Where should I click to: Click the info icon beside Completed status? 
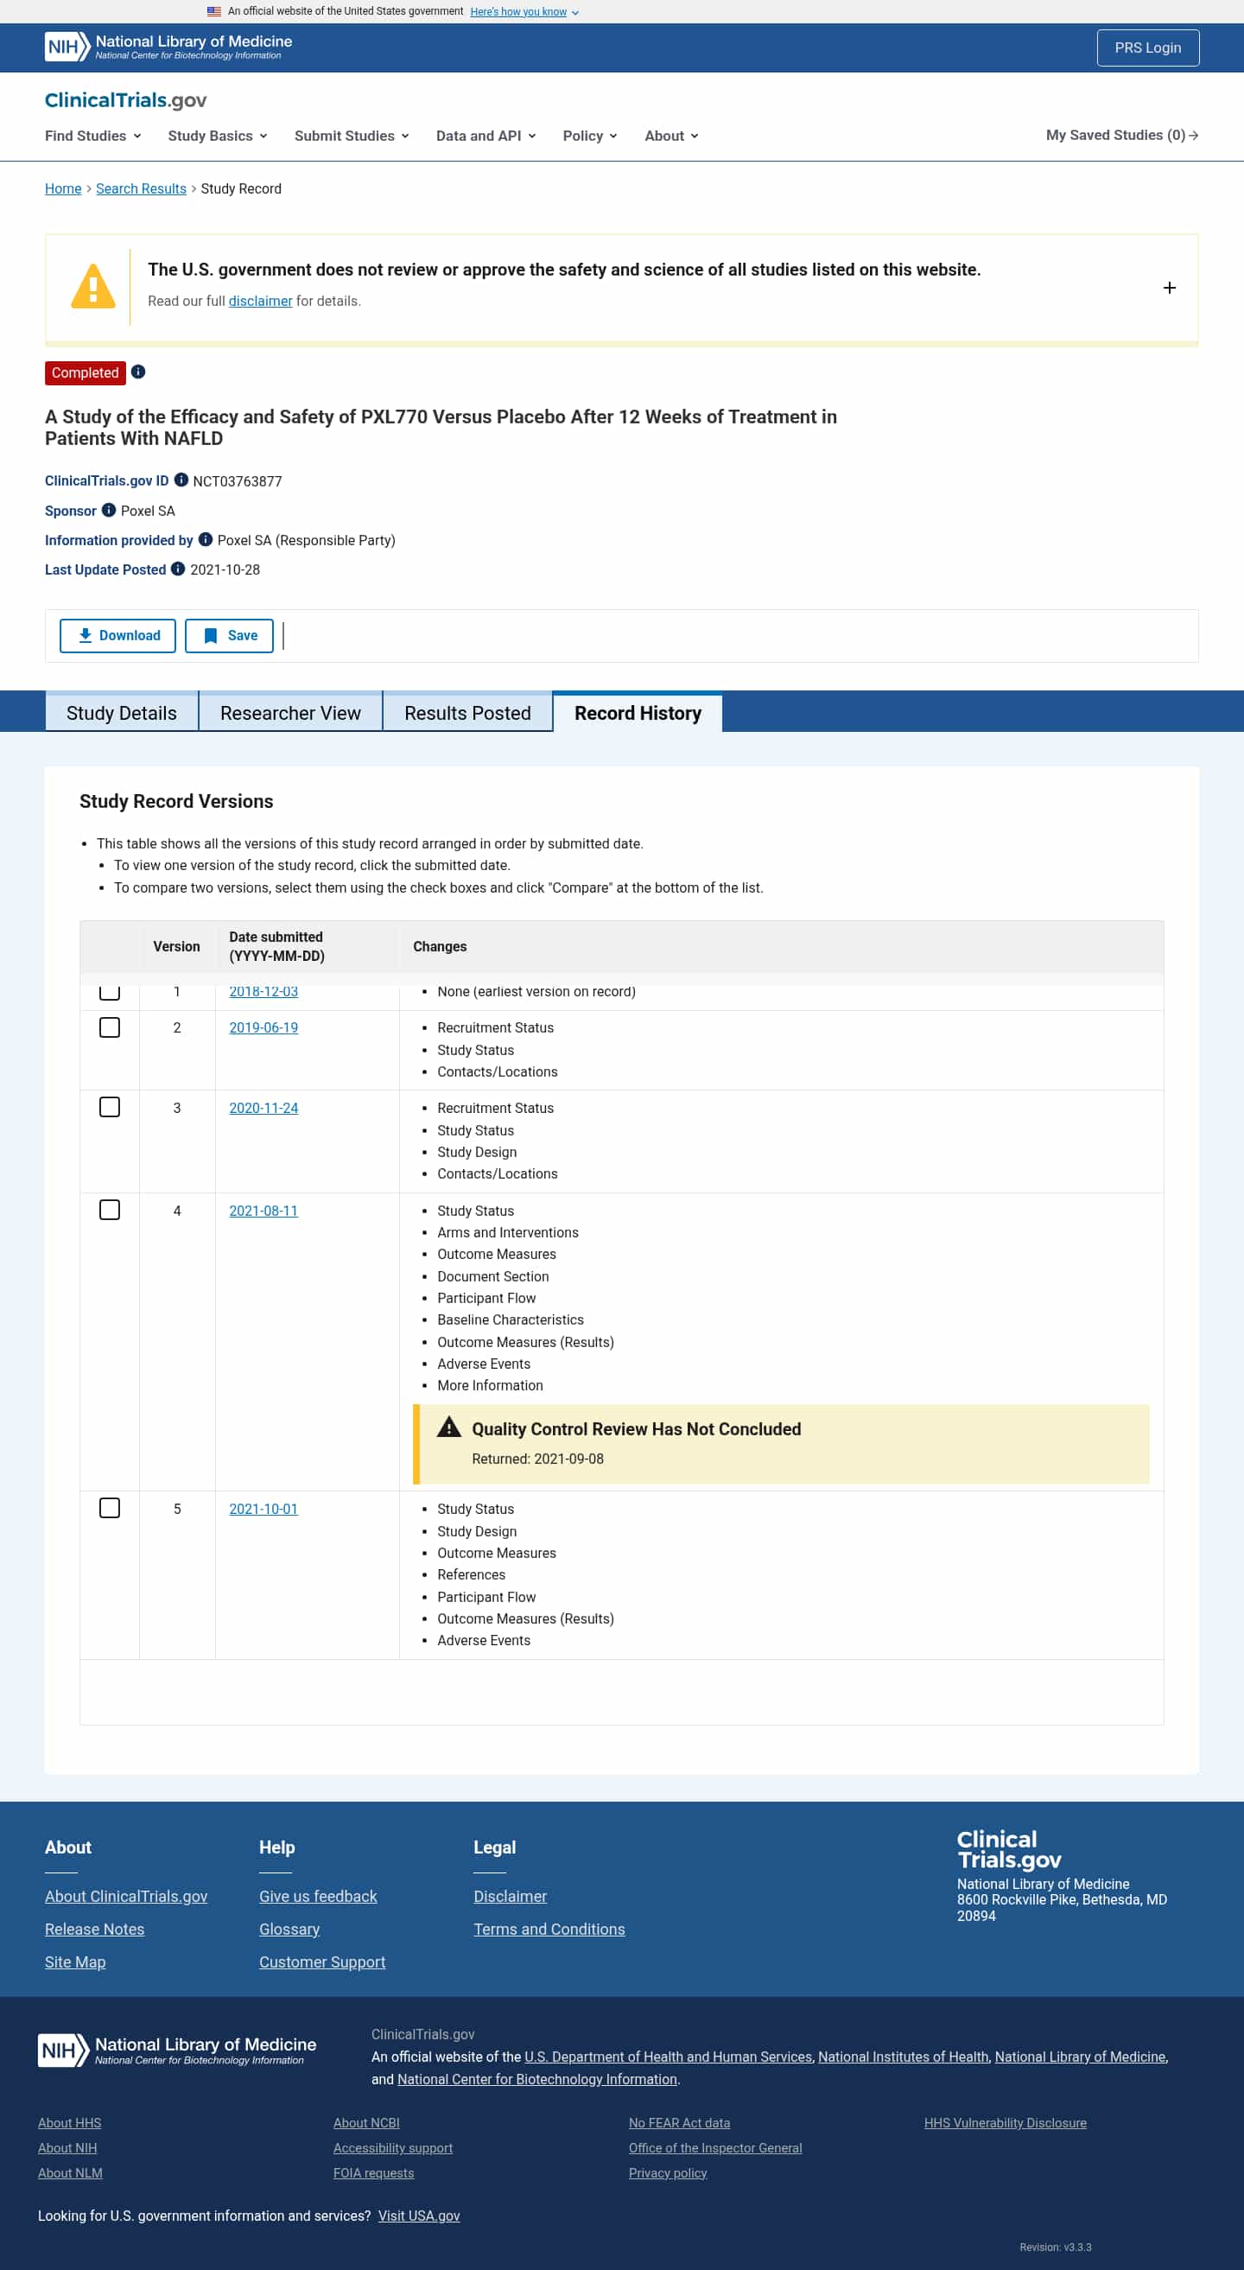coord(138,372)
